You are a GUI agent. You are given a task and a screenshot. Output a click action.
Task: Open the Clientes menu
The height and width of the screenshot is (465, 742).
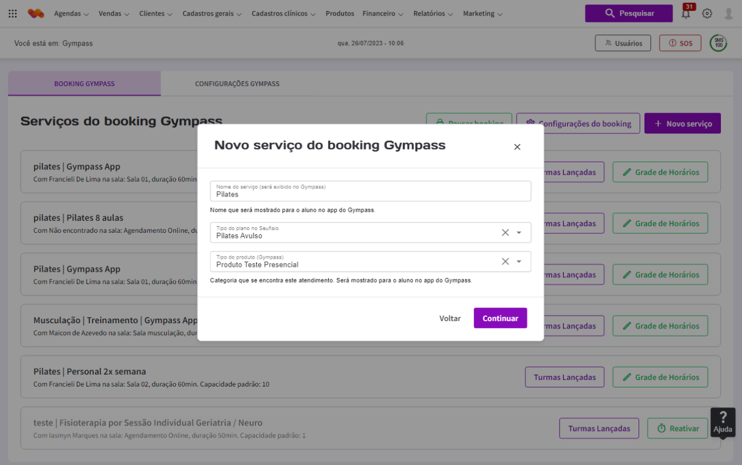coord(156,14)
